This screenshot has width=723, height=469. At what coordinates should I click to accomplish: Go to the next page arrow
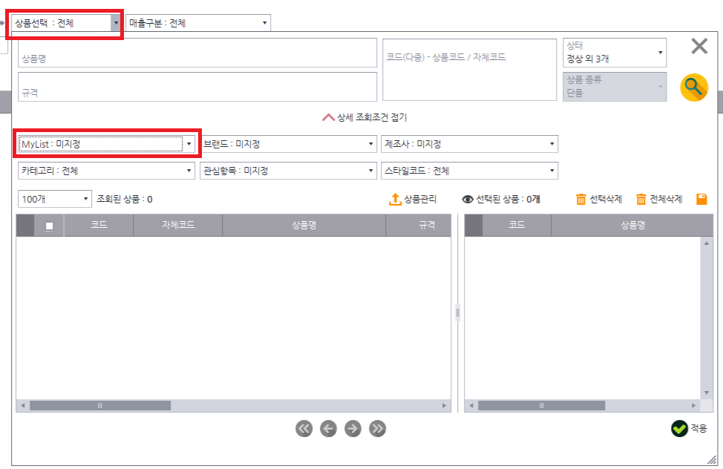(x=353, y=428)
